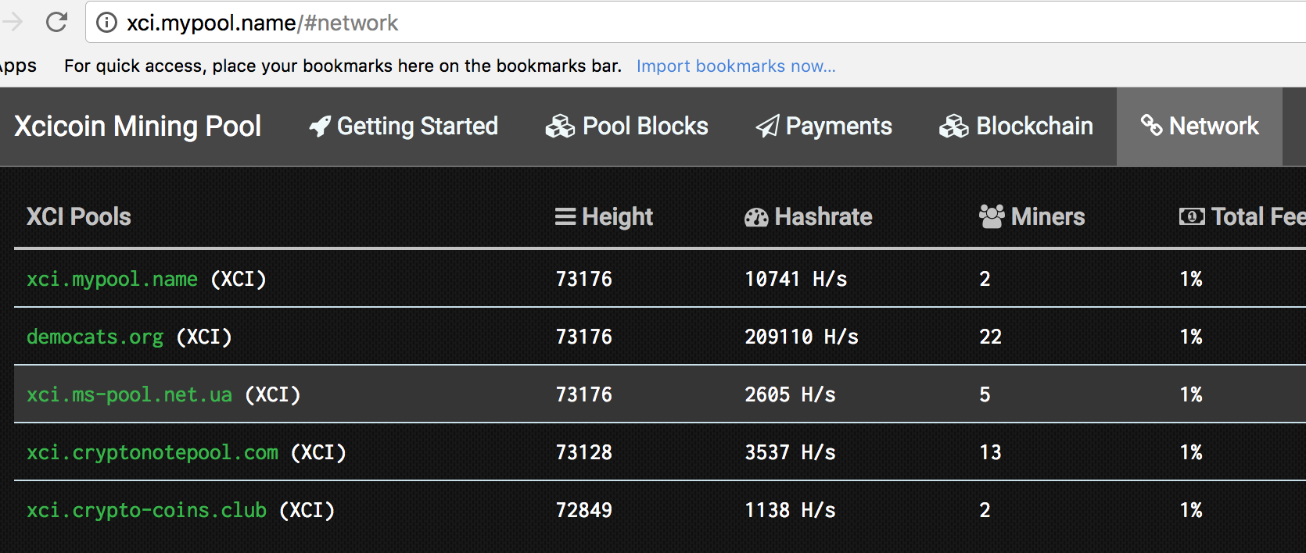Open the Xcicoin Mining Pool home link
This screenshot has width=1306, height=553.
(x=138, y=127)
